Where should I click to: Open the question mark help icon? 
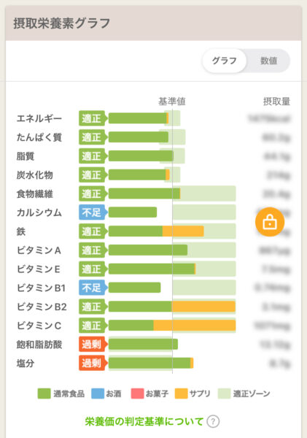coord(213,421)
